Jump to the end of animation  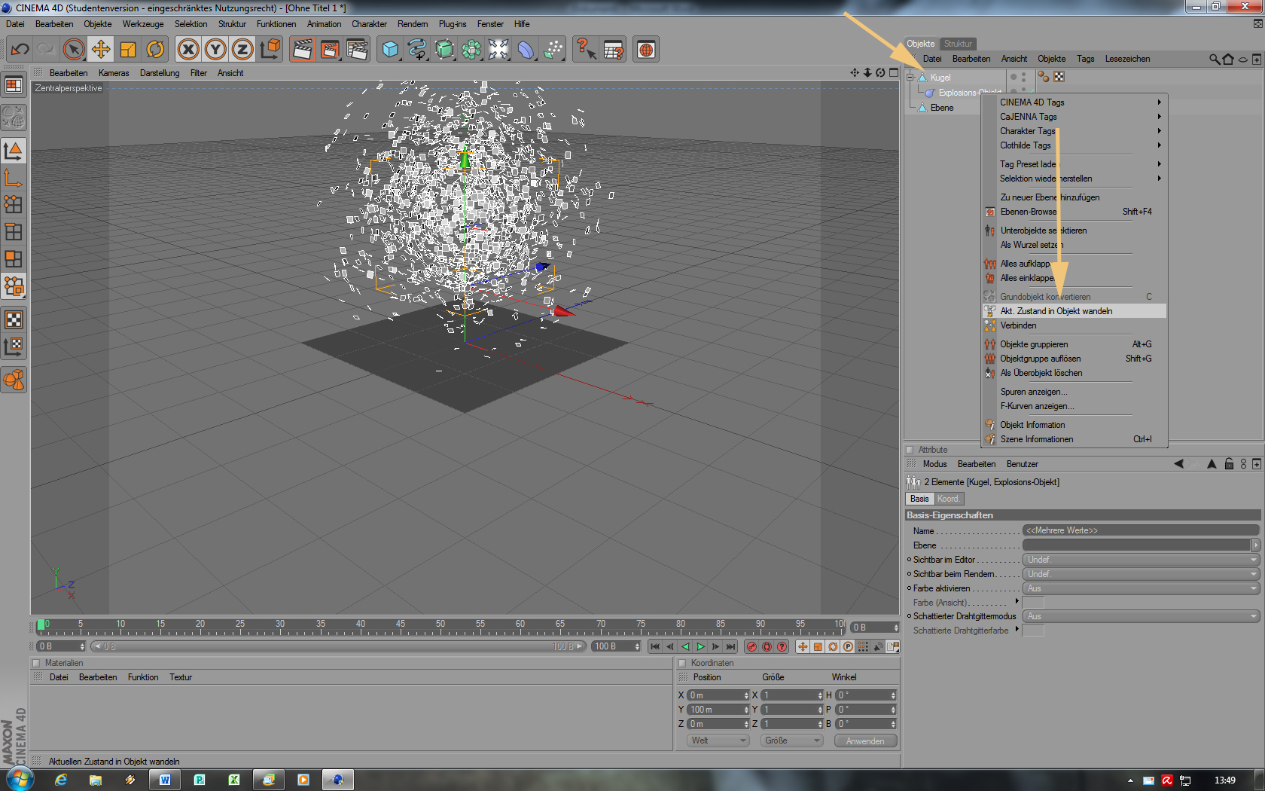730,646
